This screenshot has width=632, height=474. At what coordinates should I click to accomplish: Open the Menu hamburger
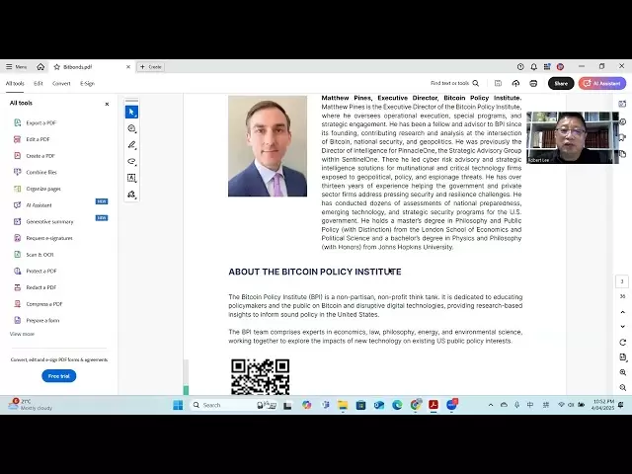point(17,67)
